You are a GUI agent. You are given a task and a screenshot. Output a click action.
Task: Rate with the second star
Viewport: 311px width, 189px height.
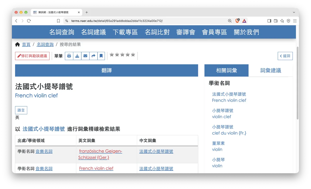pos(117,54)
